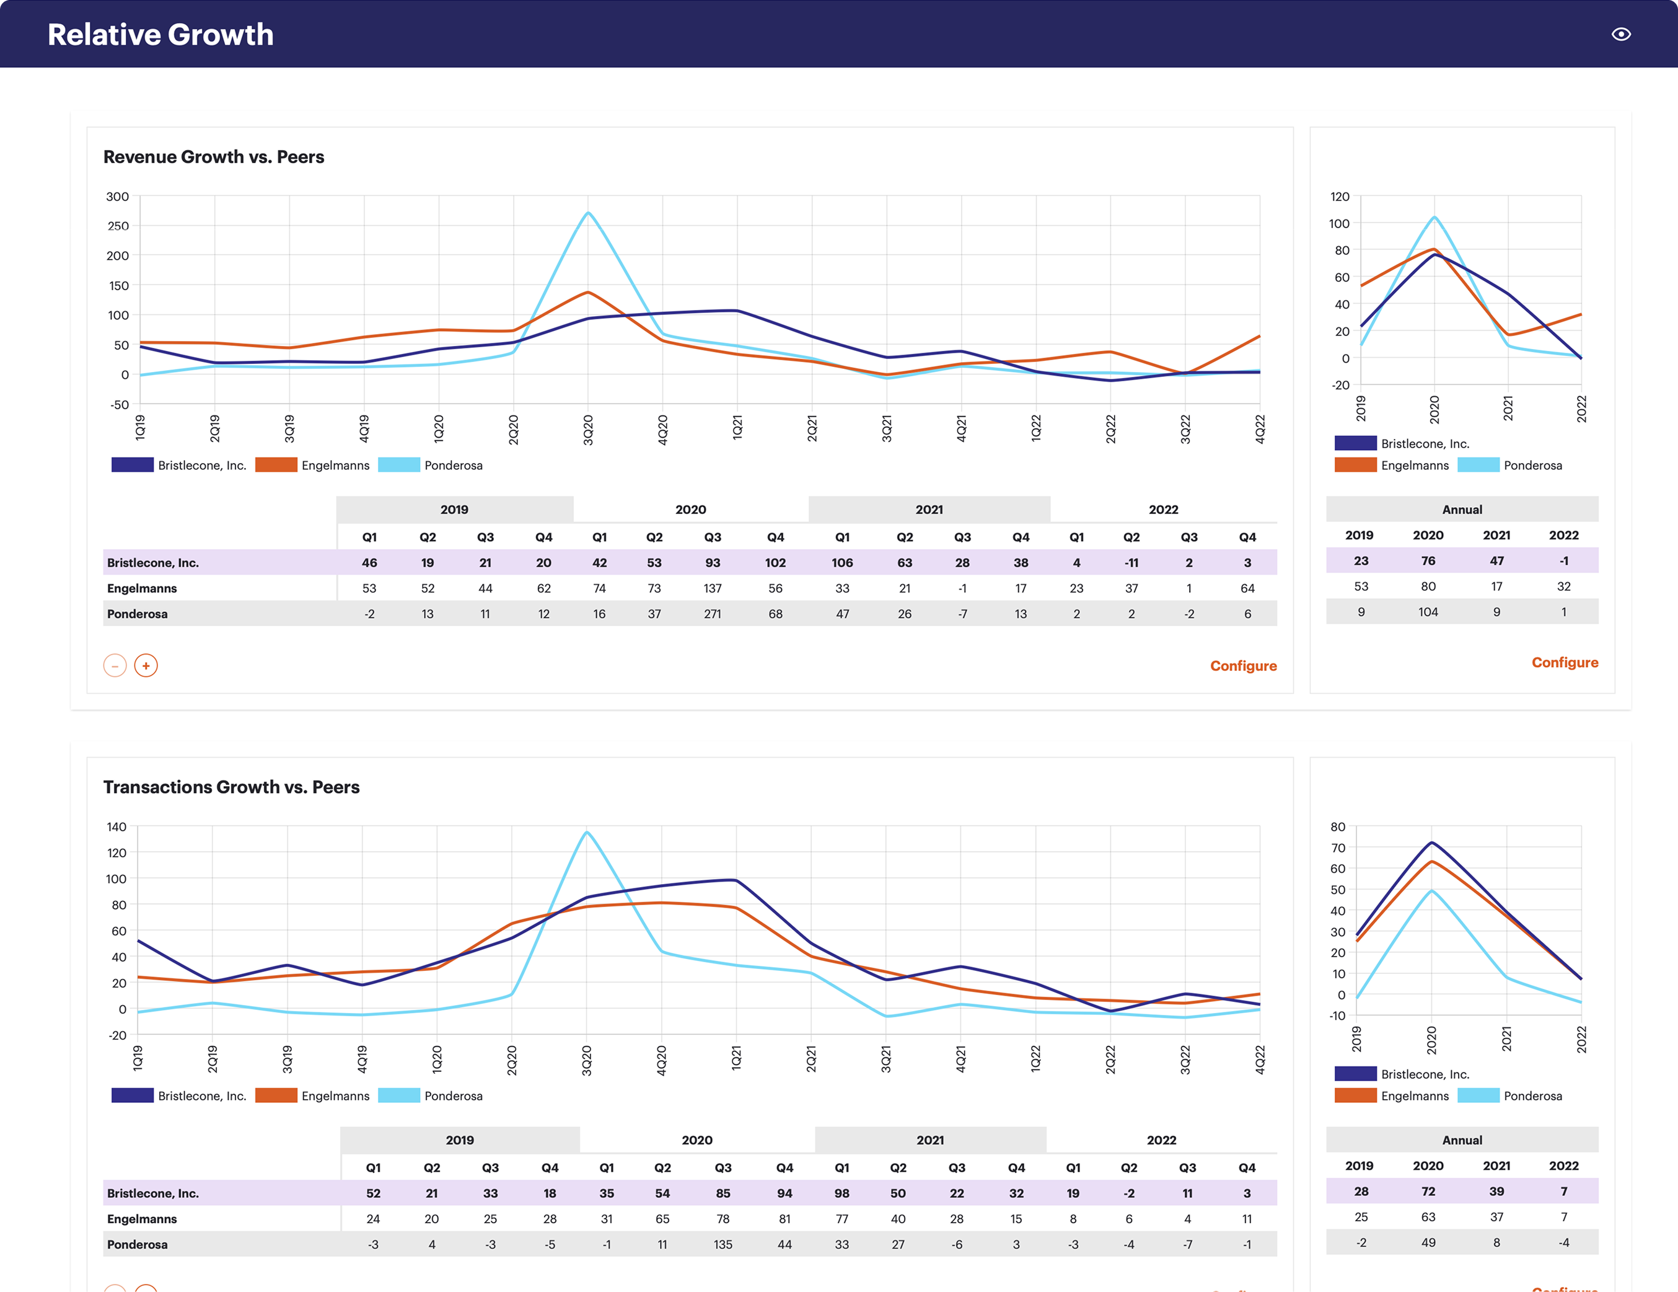Select Ponderosa row label in Transactions table
This screenshot has width=1678, height=1292.
(x=138, y=1244)
